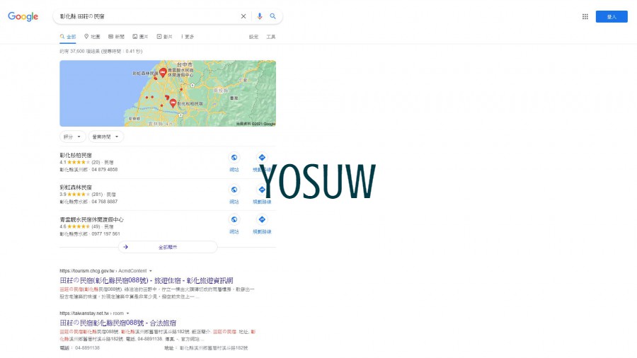
Task: Open the 更多 more options menu
Action: [188, 37]
